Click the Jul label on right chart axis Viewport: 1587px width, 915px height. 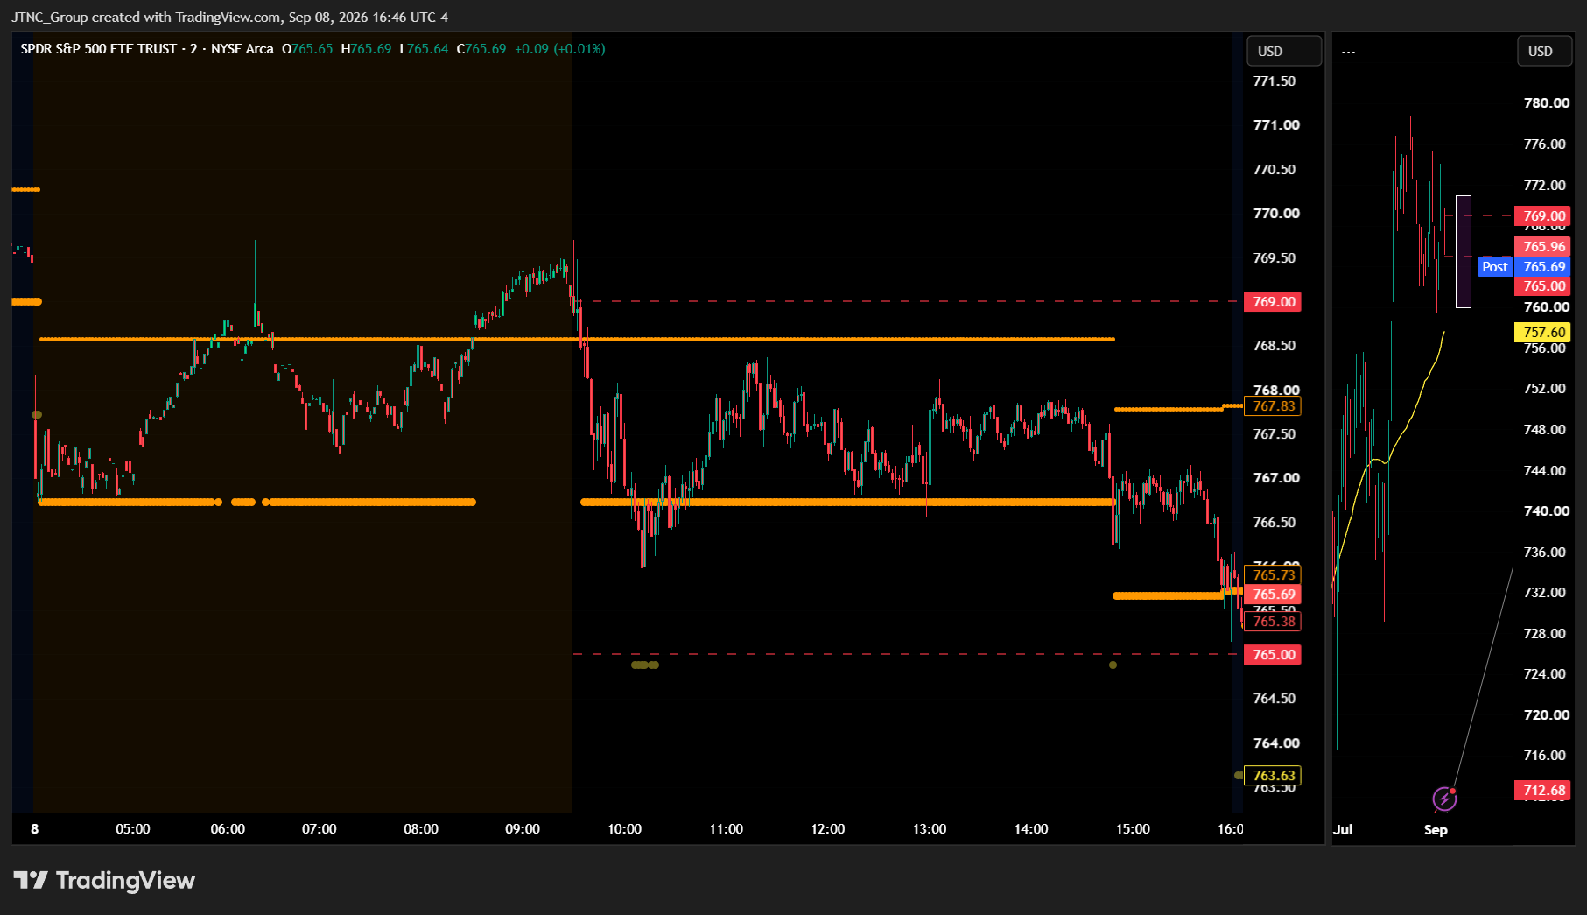(1343, 829)
